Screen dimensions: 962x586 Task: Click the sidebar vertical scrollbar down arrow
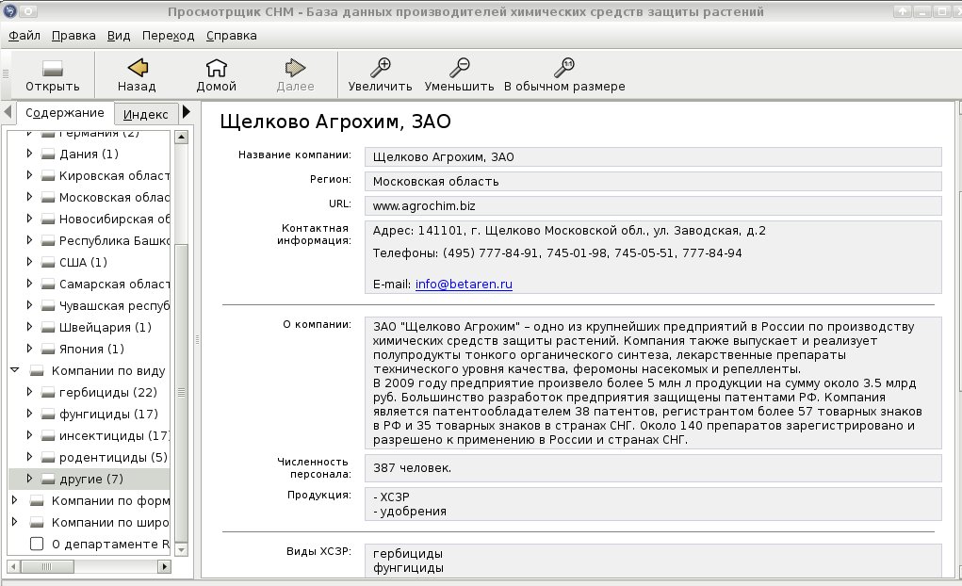pos(181,550)
